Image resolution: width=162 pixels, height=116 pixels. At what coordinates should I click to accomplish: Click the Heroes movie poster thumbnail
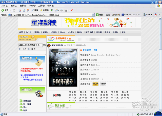(x=63, y=68)
